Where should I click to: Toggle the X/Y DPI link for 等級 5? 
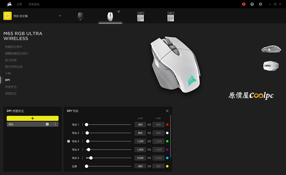pos(149,158)
